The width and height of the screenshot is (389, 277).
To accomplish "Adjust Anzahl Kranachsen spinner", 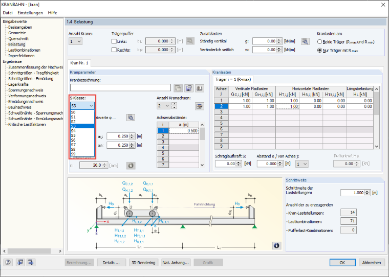I will tap(174, 106).
